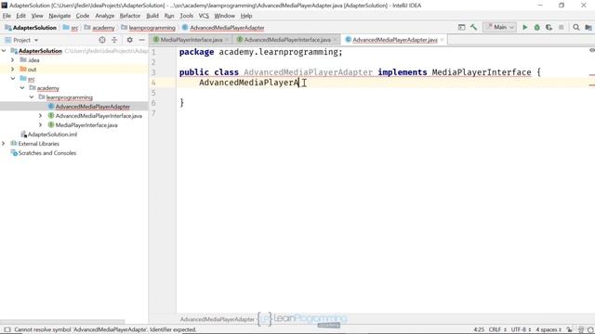Viewport: 595px width, 334px height.
Task: Click the 4:25 cursor position indicator
Action: 479,330
